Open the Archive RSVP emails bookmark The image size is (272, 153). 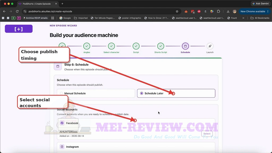pos(35,18)
